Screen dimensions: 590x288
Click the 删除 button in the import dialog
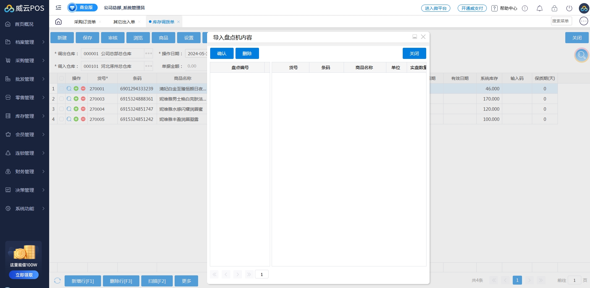(247, 53)
